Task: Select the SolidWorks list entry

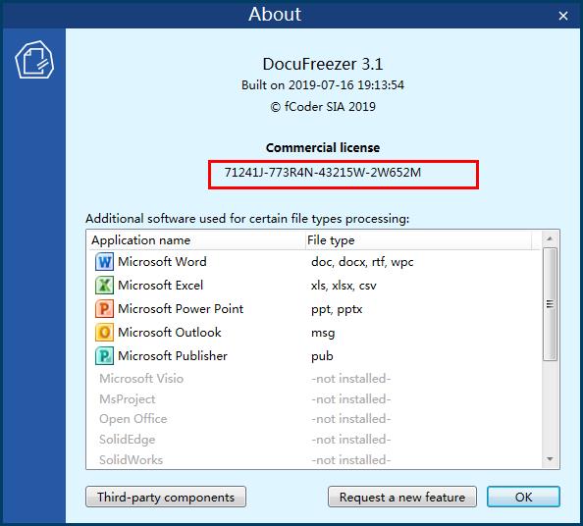Action: [314, 460]
